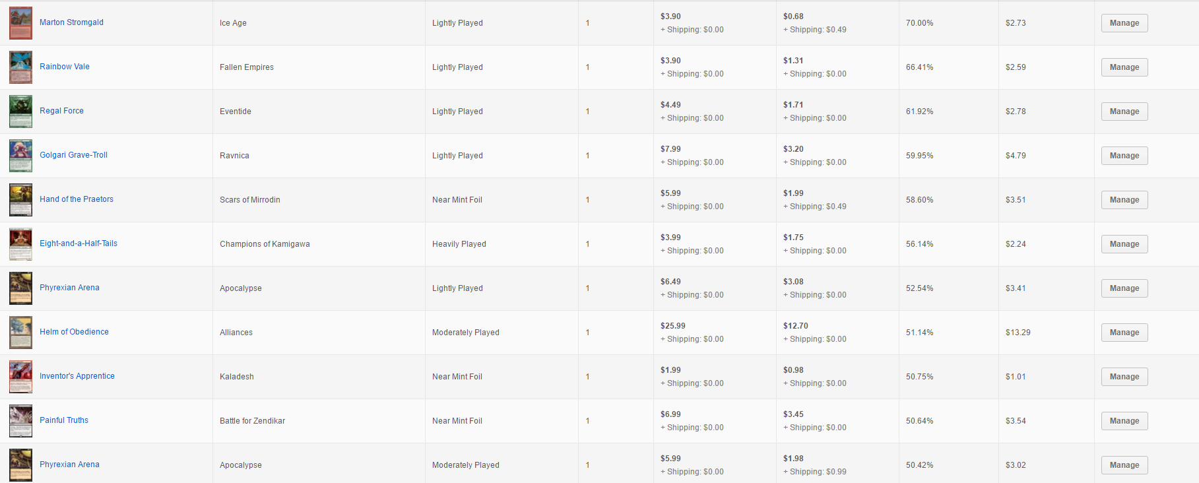Click Manage on the Inventor's Apprentice row
The height and width of the screenshot is (483, 1199).
(1124, 377)
